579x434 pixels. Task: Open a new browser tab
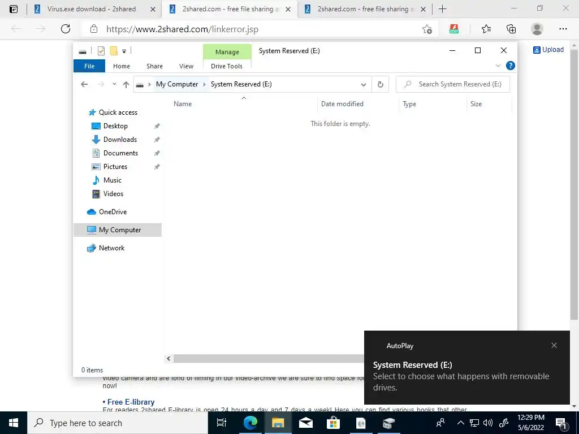pos(442,9)
